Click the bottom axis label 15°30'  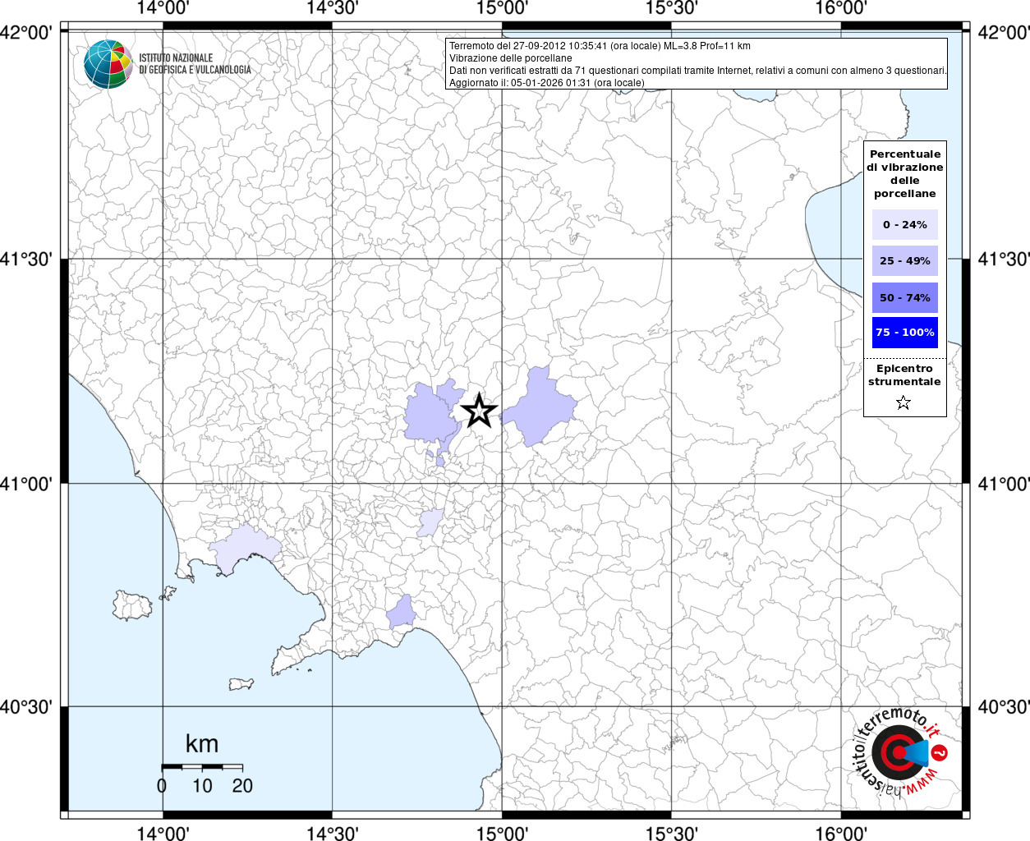(x=671, y=834)
